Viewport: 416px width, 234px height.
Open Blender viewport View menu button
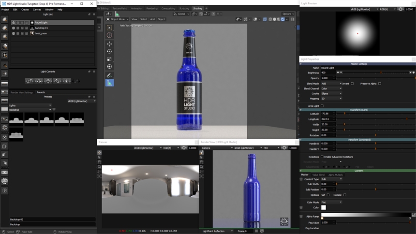[x=134, y=19]
